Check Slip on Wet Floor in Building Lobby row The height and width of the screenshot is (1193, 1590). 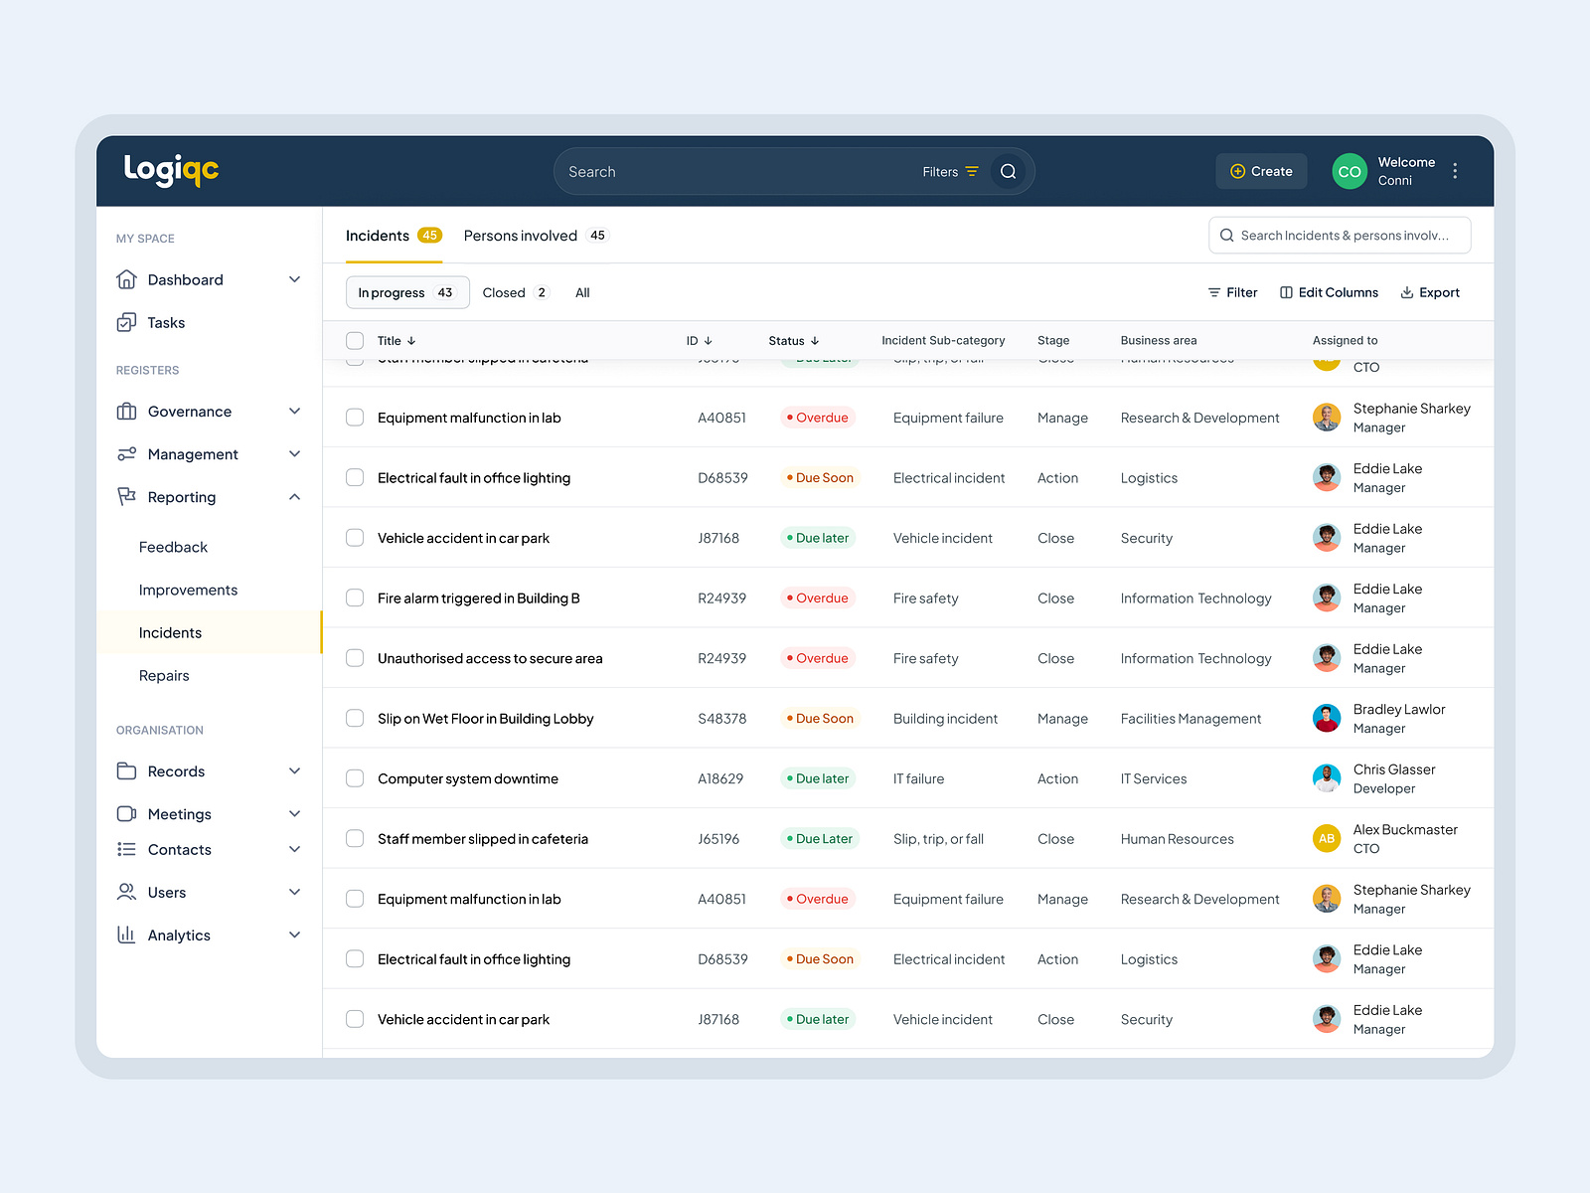pos(355,718)
